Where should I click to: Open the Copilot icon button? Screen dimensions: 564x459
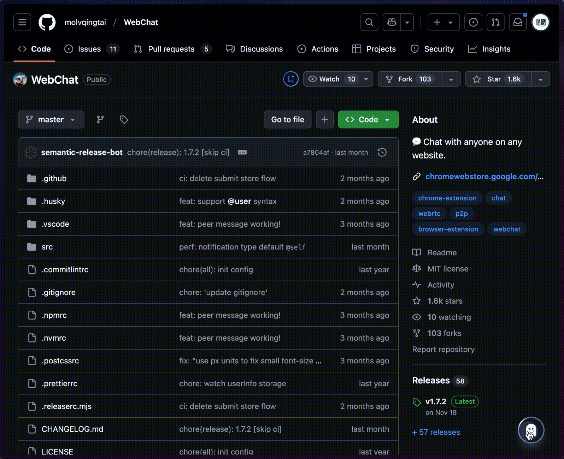(x=392, y=22)
